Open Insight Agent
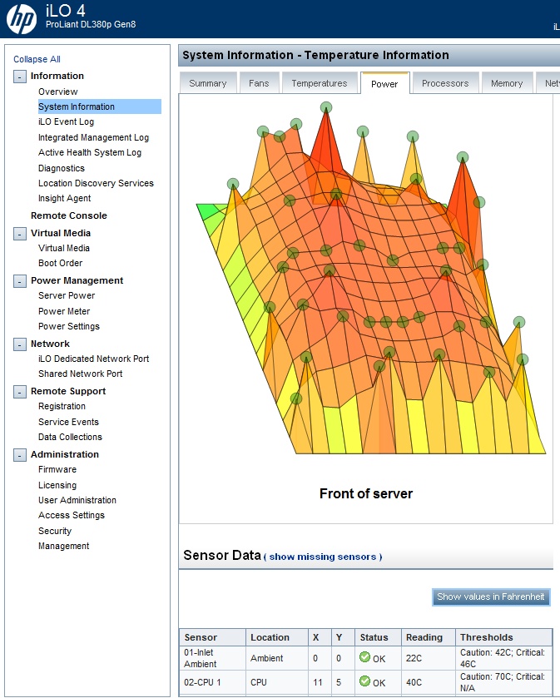Image resolution: width=560 pixels, height=698 pixels. 65,199
